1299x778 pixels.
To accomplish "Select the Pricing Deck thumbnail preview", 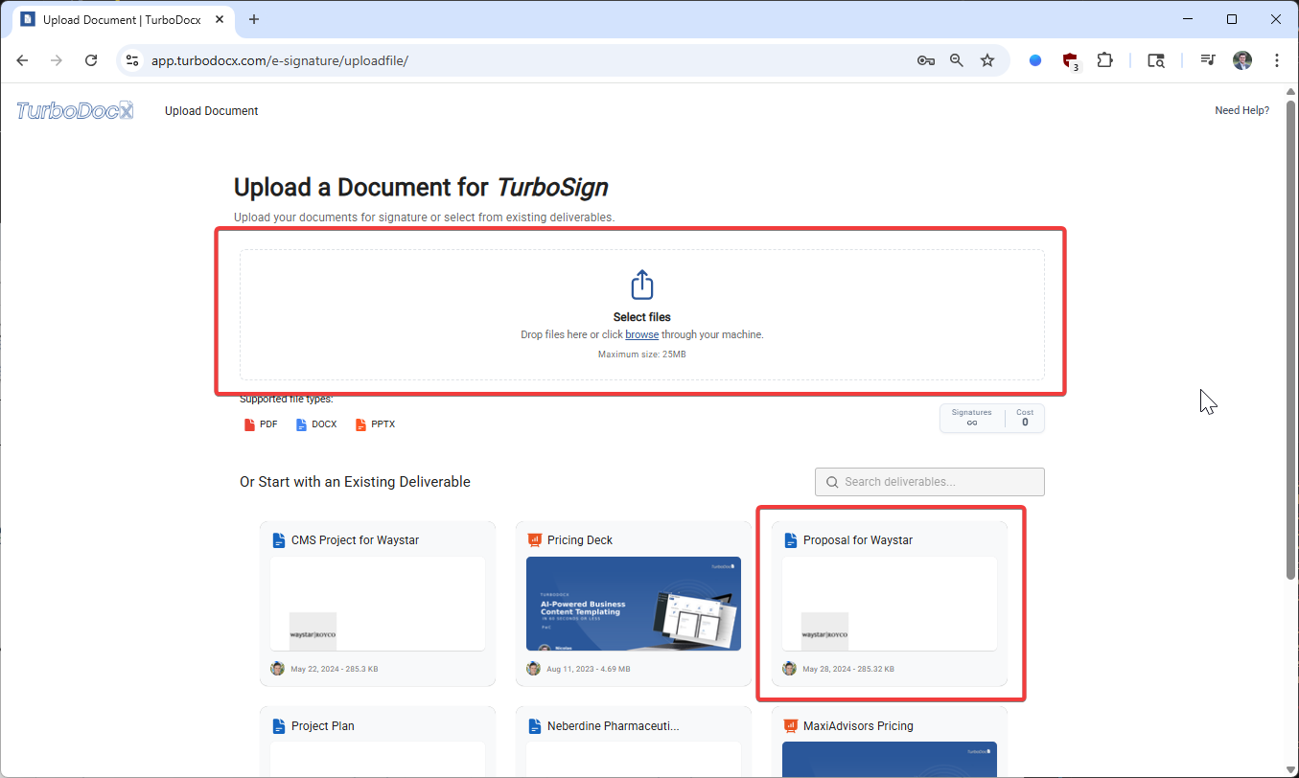I will point(634,604).
